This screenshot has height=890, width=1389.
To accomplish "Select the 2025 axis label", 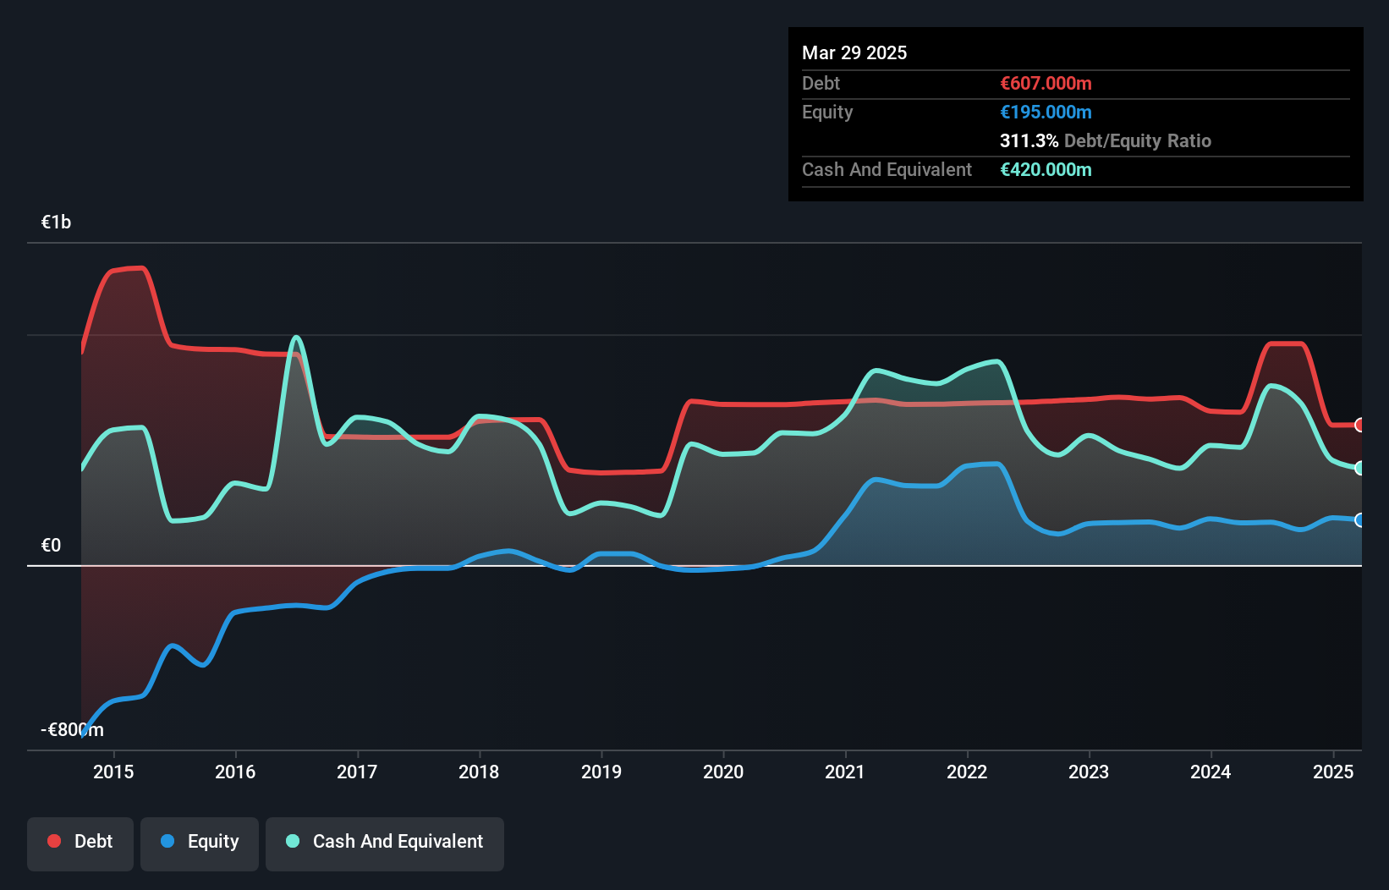I will click(1334, 772).
